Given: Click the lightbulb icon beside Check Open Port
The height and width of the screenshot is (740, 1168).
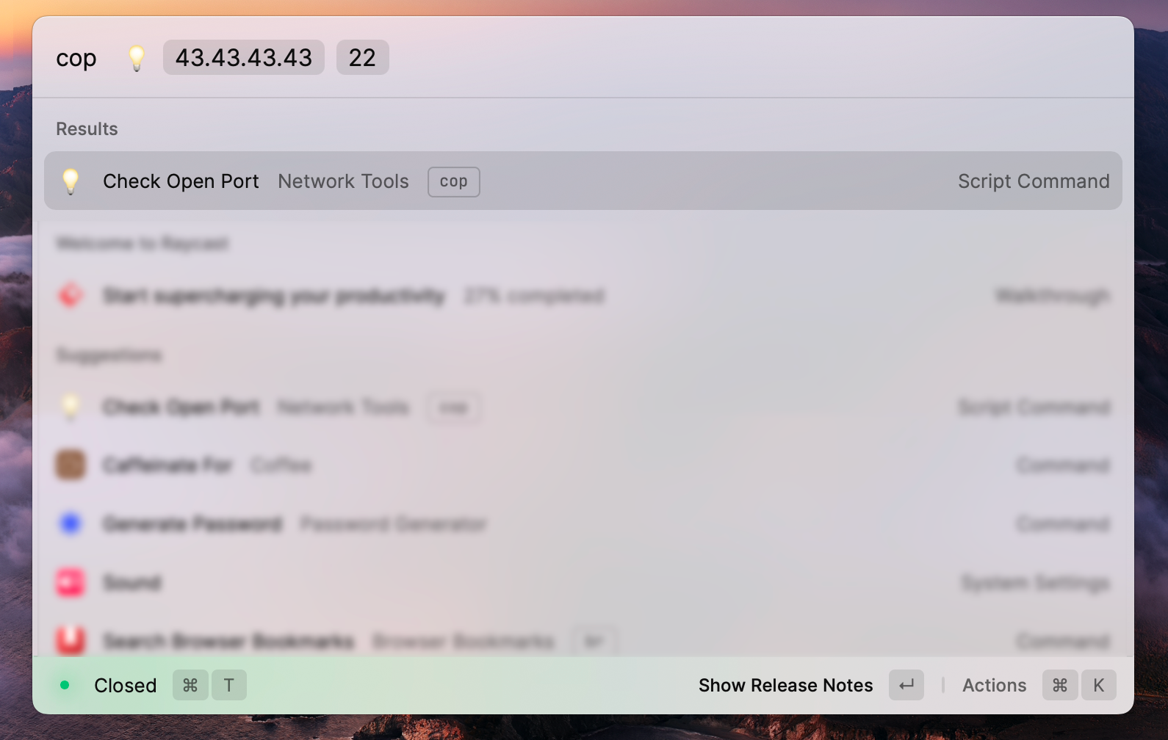Looking at the screenshot, I should tap(71, 181).
